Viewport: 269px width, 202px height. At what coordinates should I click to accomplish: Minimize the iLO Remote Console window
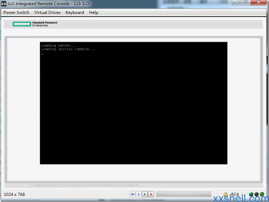tap(237, 3)
